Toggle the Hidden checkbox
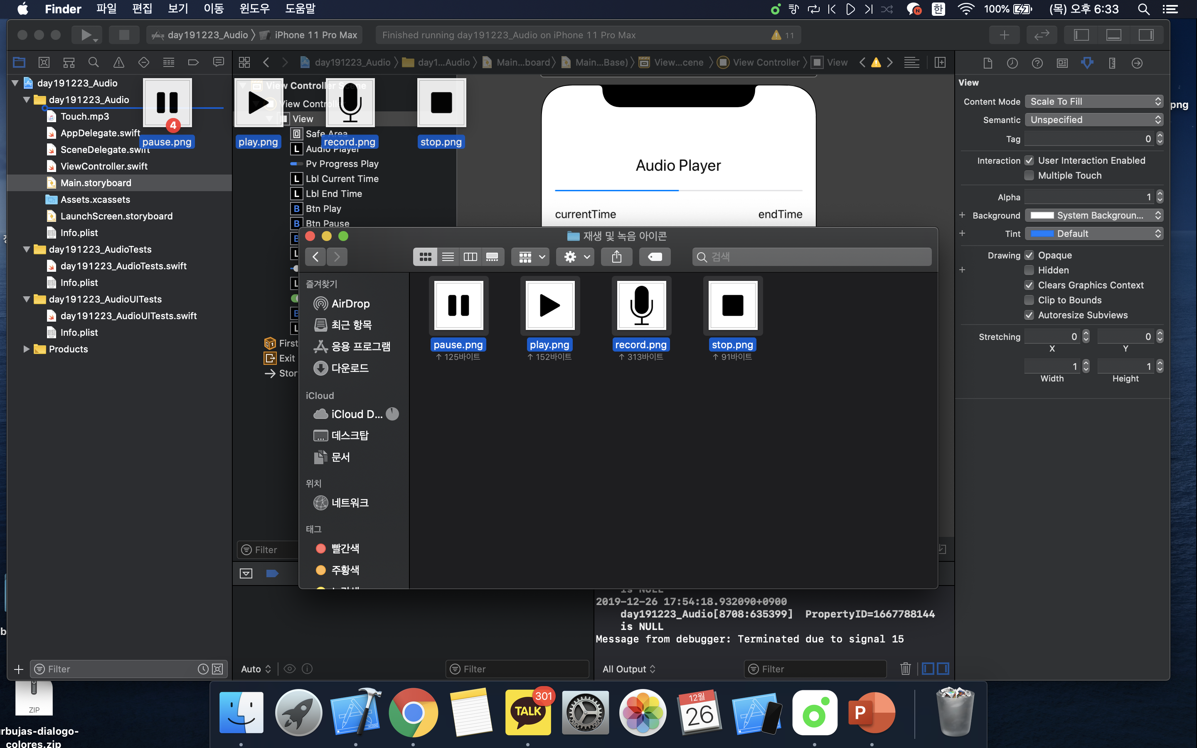Screen dimensions: 1197x748 (x=1030, y=270)
